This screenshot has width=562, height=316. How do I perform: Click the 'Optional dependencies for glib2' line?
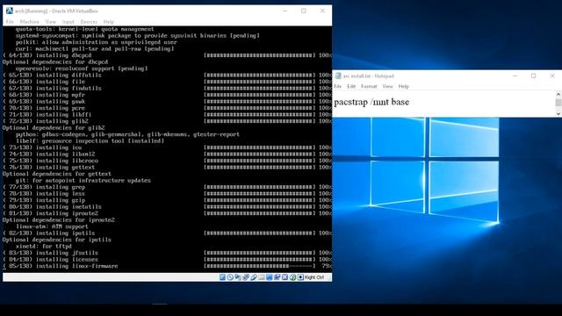54,128
